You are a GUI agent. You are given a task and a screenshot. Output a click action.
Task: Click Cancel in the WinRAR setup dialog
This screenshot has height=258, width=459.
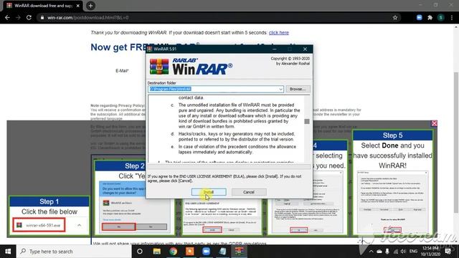coord(249,192)
